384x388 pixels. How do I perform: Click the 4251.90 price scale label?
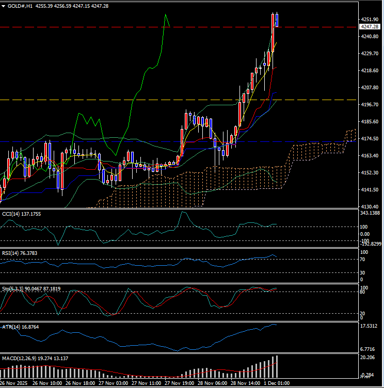click(x=371, y=19)
